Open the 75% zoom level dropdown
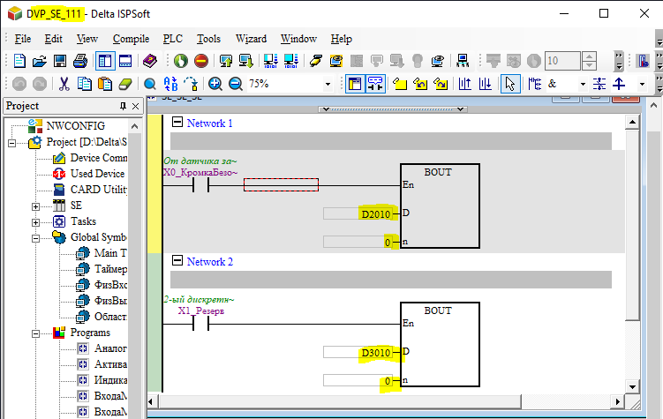 328,84
